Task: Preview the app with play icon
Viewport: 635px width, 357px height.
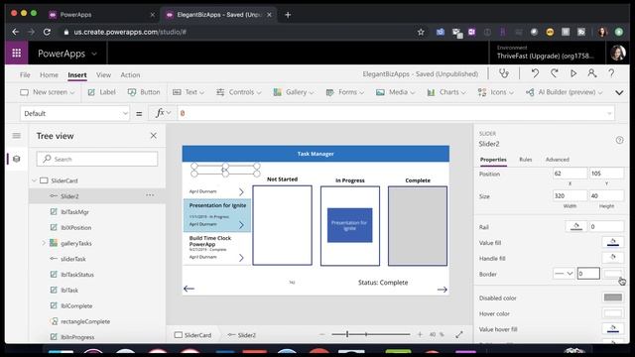Action: tap(573, 73)
